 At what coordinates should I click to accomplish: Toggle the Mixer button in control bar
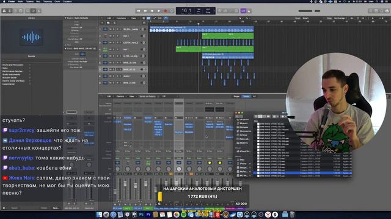coord(33,11)
